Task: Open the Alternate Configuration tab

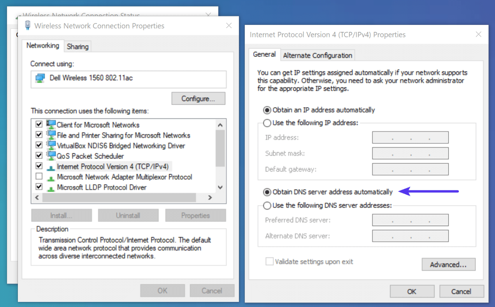Action: pyautogui.click(x=318, y=55)
